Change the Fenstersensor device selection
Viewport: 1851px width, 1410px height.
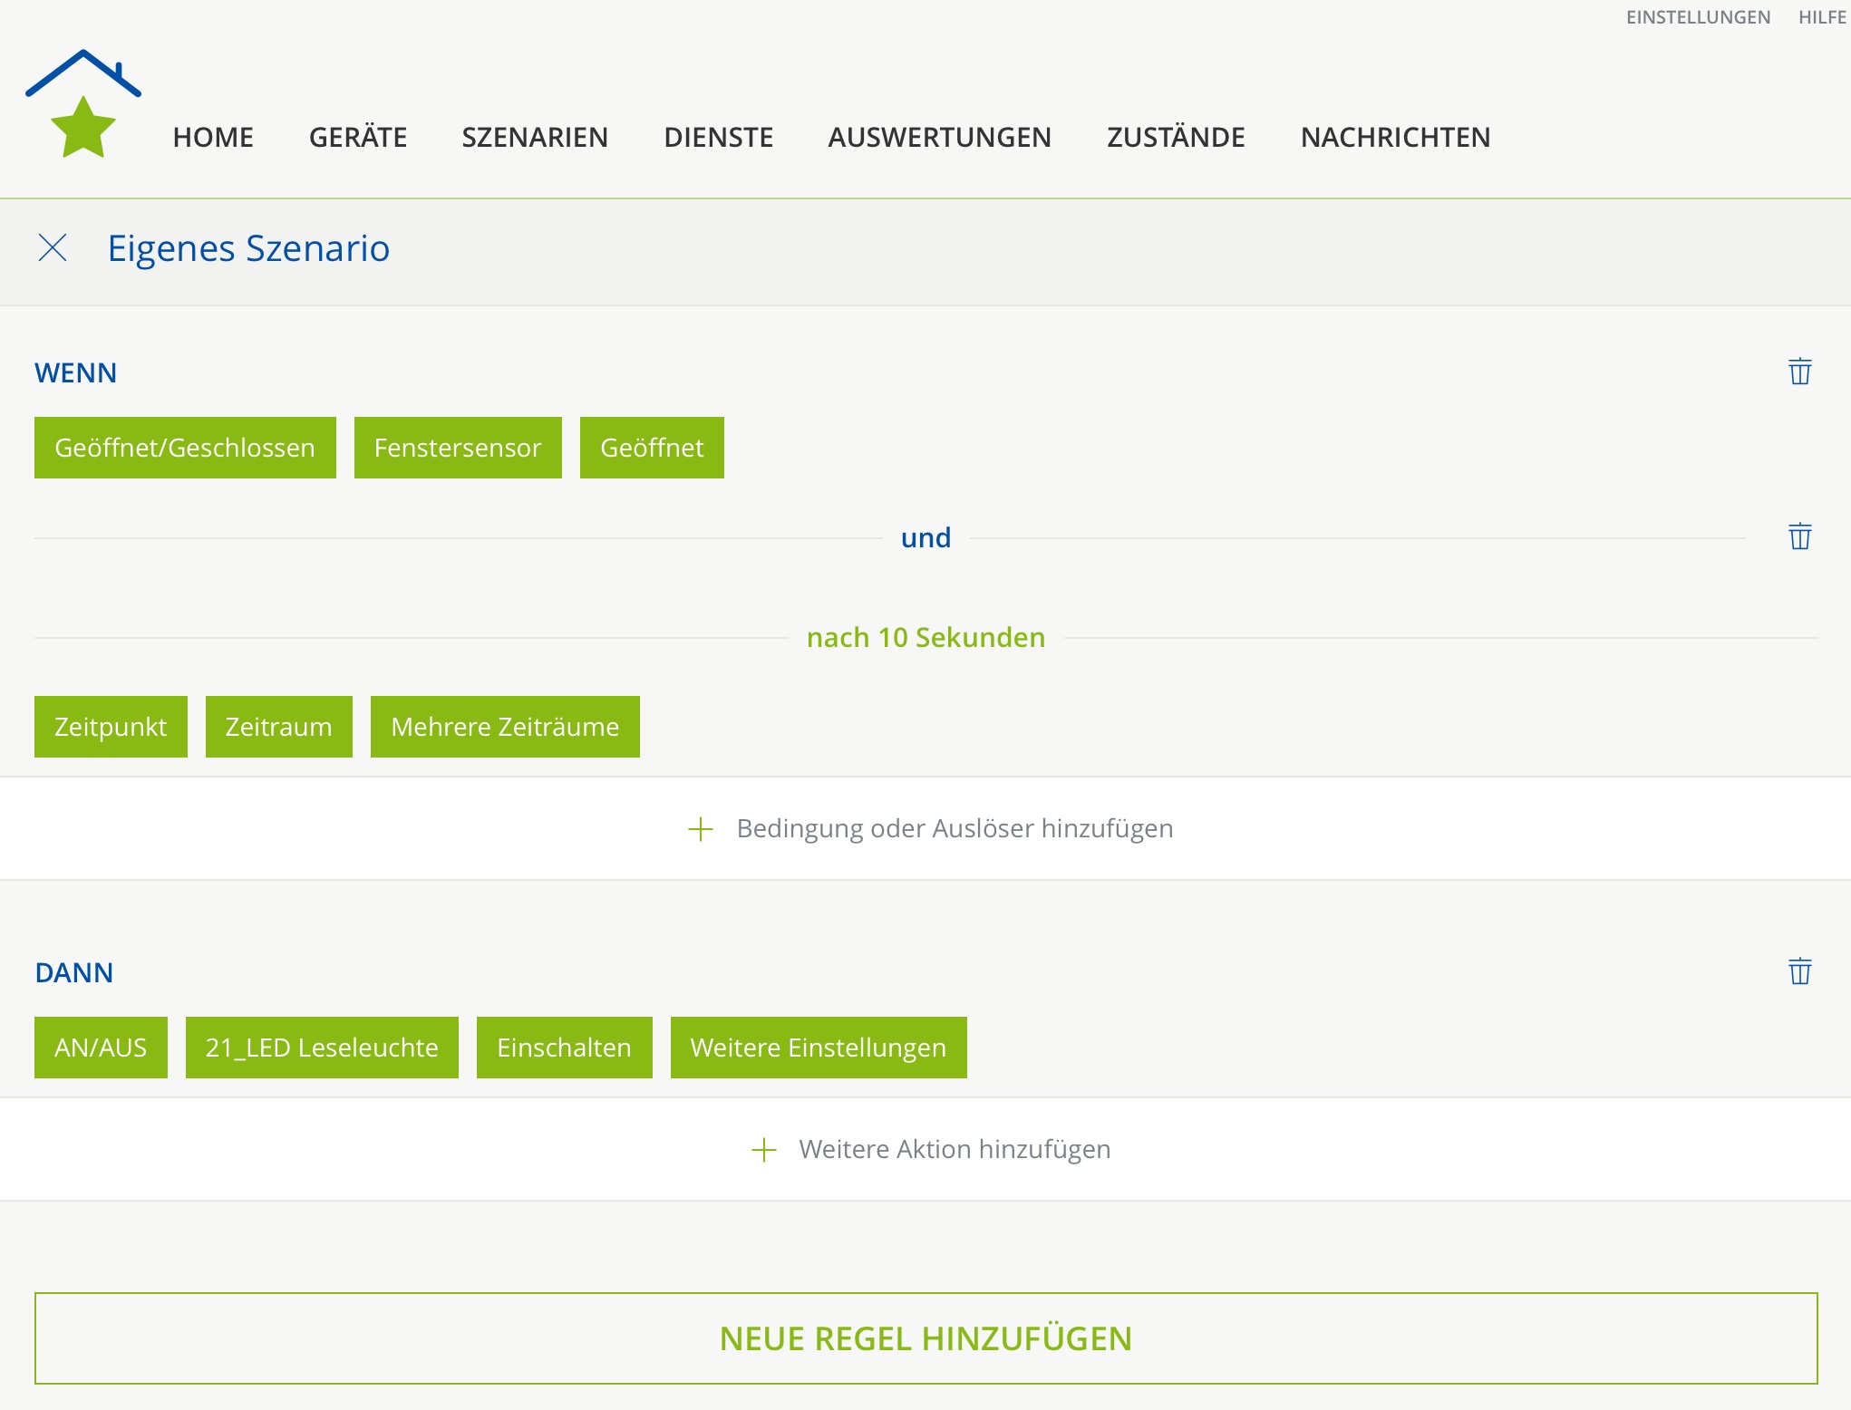coord(458,448)
